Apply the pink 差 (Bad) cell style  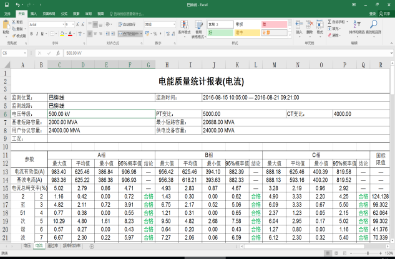274,24
